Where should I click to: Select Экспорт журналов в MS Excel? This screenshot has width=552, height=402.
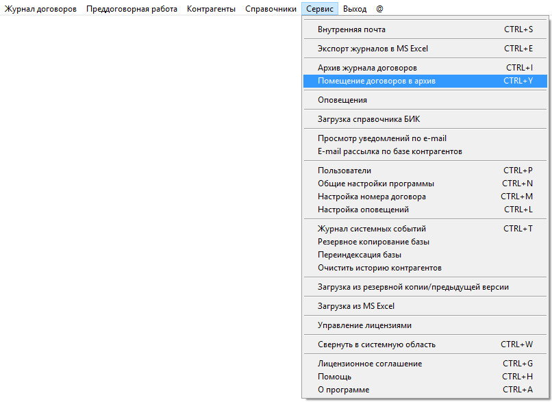coord(373,49)
